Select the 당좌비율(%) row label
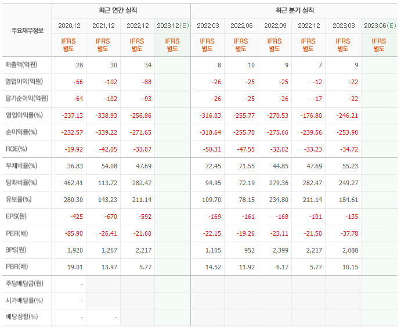 coord(21,183)
